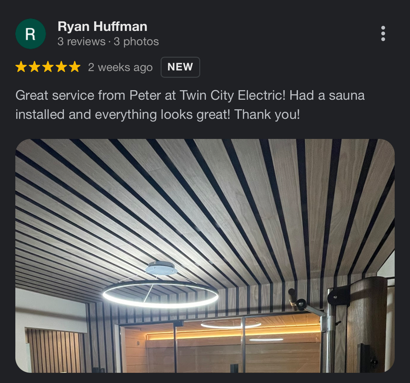
Task: Click the '2 weeks ago' timestamp
Action: (x=120, y=67)
